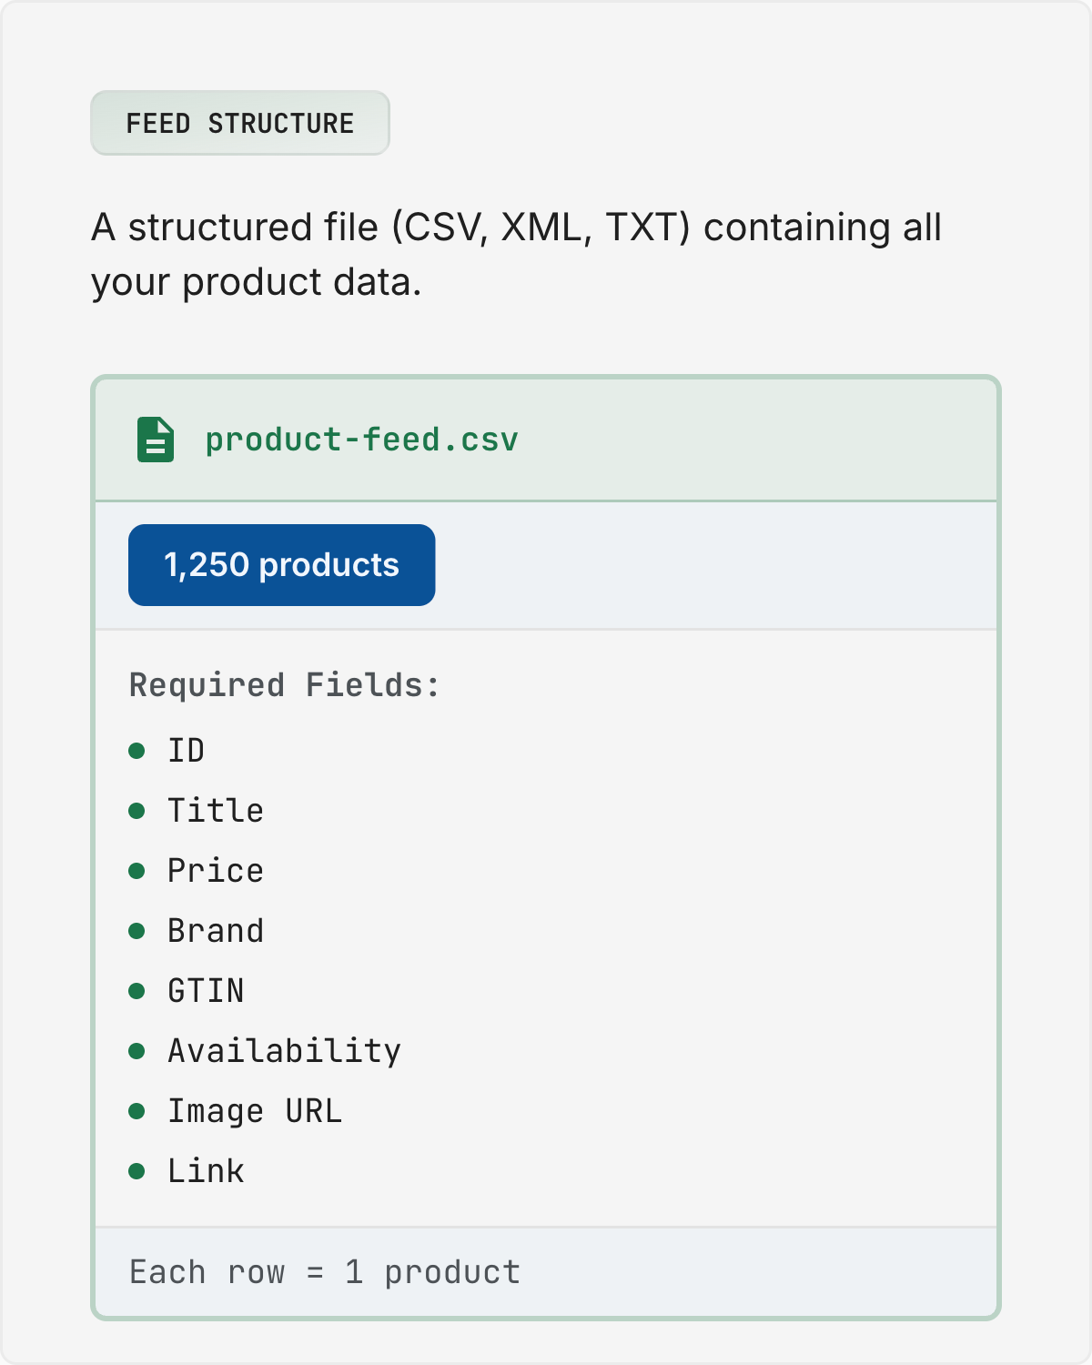
Task: Click the green file document icon
Action: [x=156, y=440]
